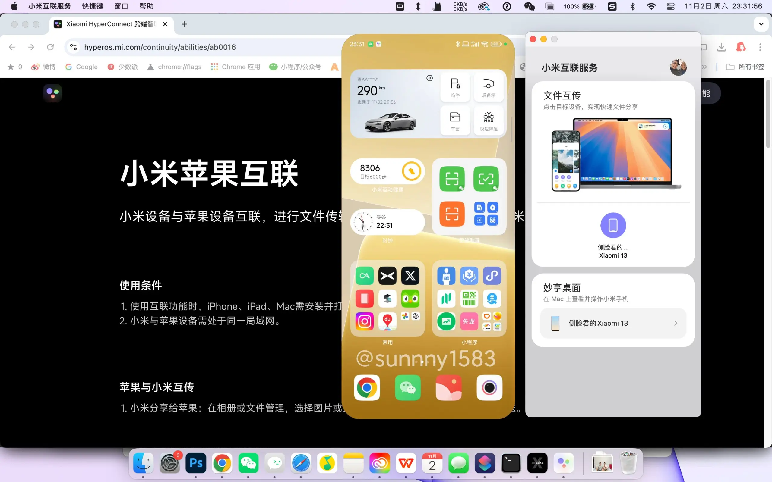
Task: Click Wi-Fi icon in menu bar
Action: pos(651,6)
